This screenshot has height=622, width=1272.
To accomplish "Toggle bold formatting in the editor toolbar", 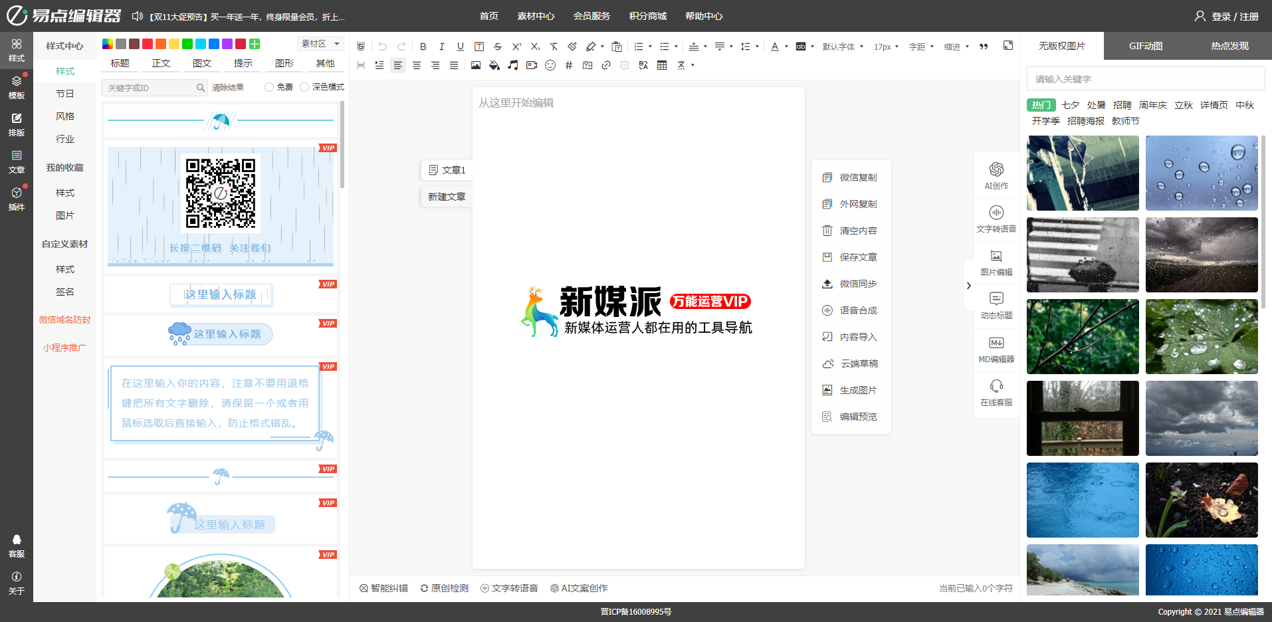I will pos(423,47).
